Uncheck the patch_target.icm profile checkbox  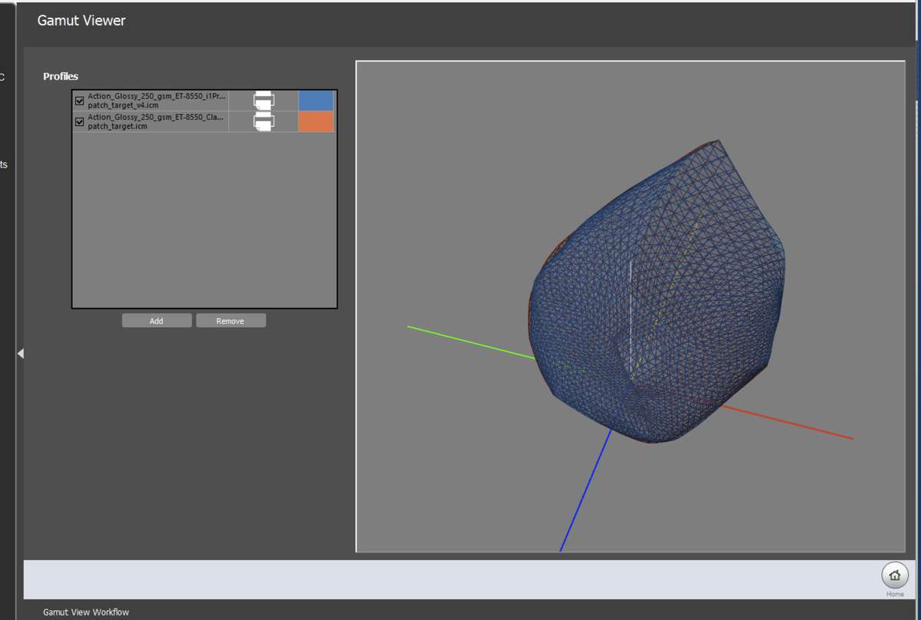point(80,121)
